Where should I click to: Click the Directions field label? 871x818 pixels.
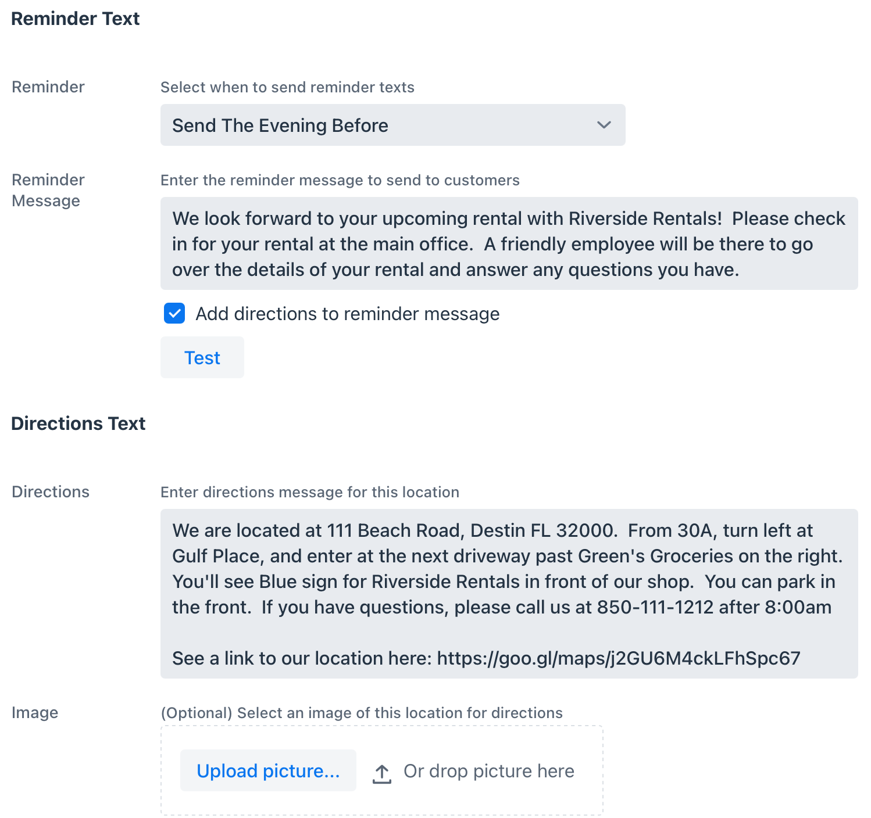51,491
